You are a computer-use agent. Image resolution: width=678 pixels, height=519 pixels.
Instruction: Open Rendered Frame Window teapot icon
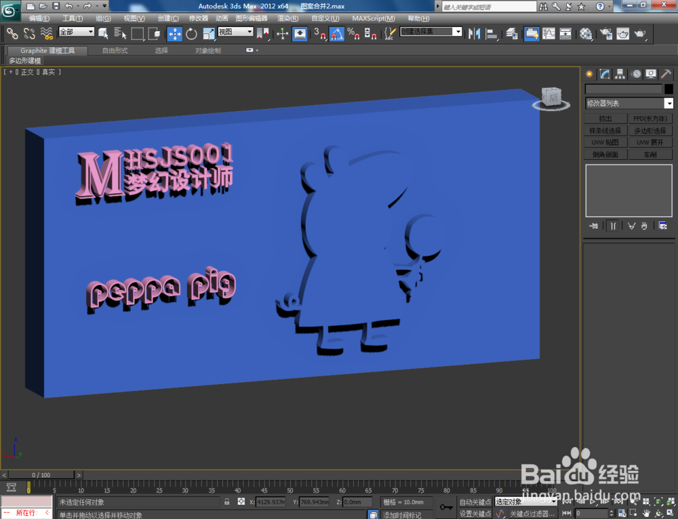coord(623,33)
